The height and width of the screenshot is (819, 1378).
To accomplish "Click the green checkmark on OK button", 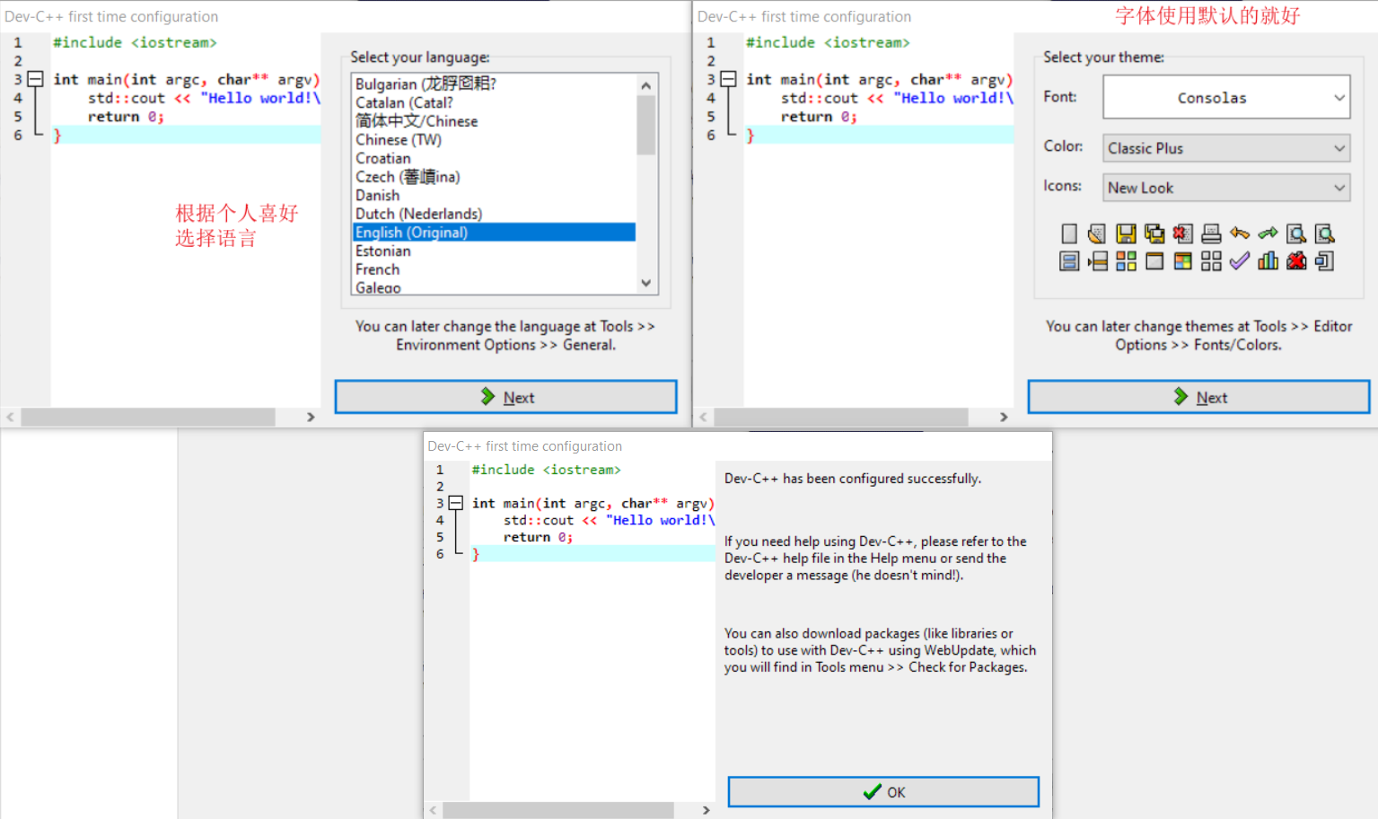I will click(x=872, y=792).
